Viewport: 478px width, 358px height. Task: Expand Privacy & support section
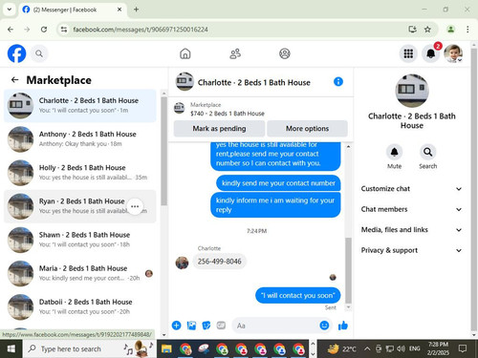[x=411, y=250]
